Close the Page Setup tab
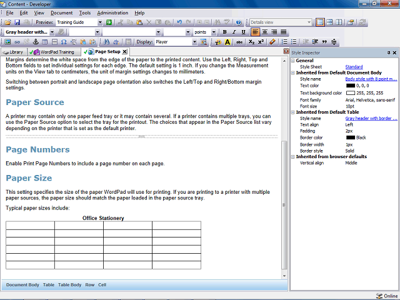 click(124, 52)
